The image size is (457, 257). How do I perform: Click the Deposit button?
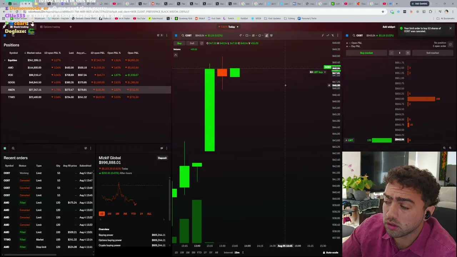(162, 158)
